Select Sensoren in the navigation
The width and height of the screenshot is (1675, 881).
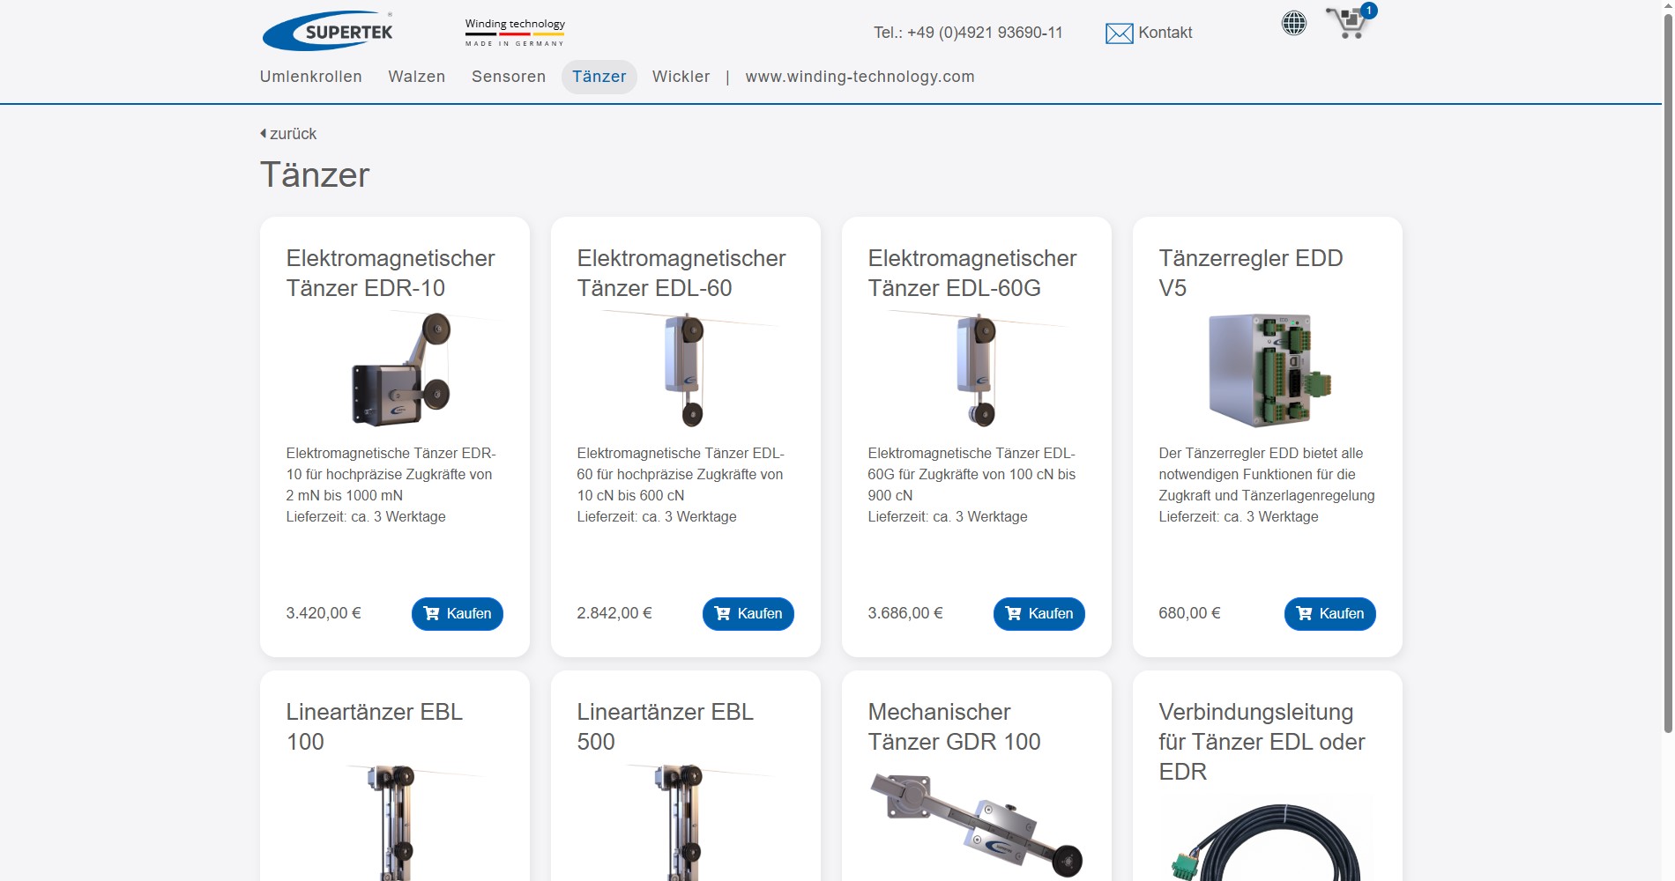pyautogui.click(x=509, y=77)
